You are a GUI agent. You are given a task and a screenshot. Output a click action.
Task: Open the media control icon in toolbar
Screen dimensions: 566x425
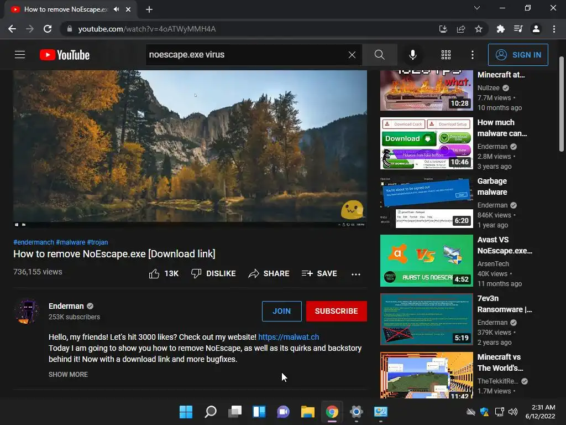(x=518, y=29)
